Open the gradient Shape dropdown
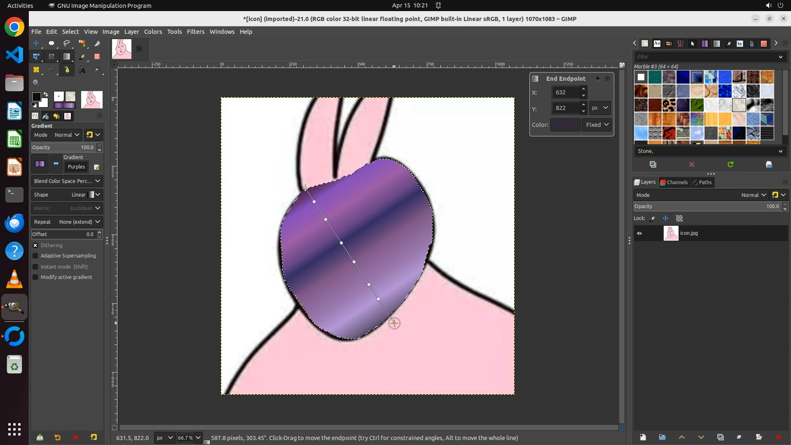 (67, 194)
